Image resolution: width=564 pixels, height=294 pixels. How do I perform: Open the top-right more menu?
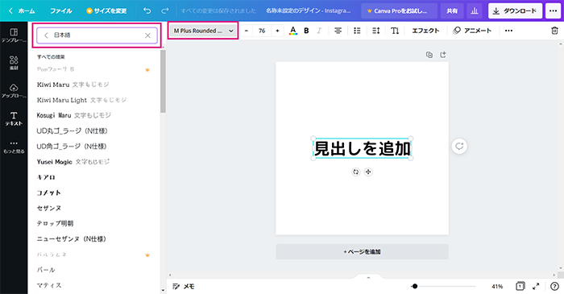[x=554, y=10]
